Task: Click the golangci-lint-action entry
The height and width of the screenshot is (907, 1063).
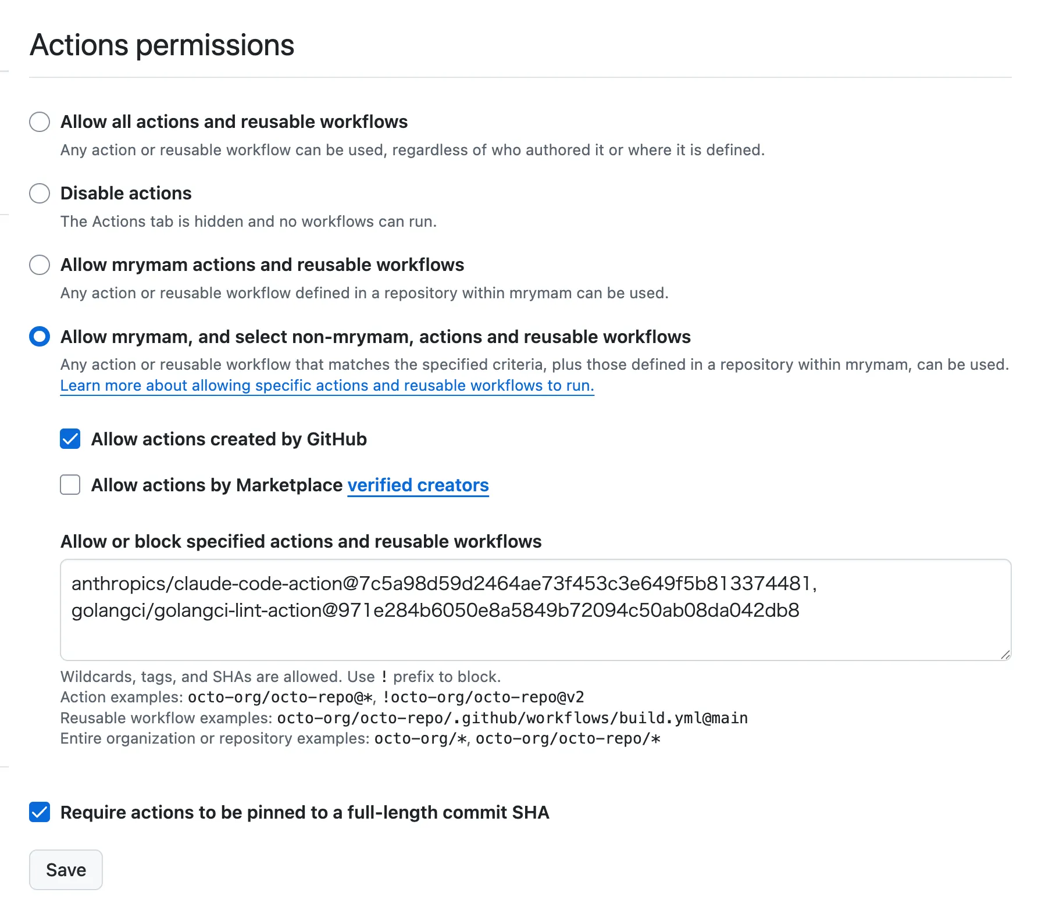Action: click(x=435, y=611)
